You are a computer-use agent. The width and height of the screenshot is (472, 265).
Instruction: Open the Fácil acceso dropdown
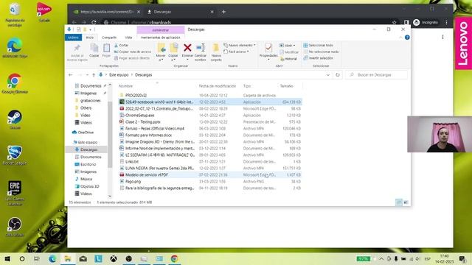(x=236, y=52)
